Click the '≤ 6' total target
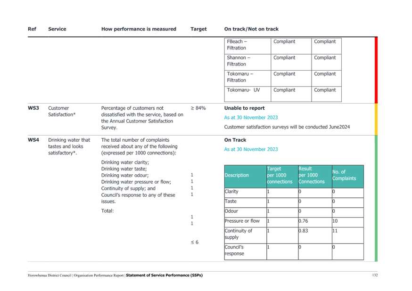Screen dimensions: 412x291 [x=195, y=242]
